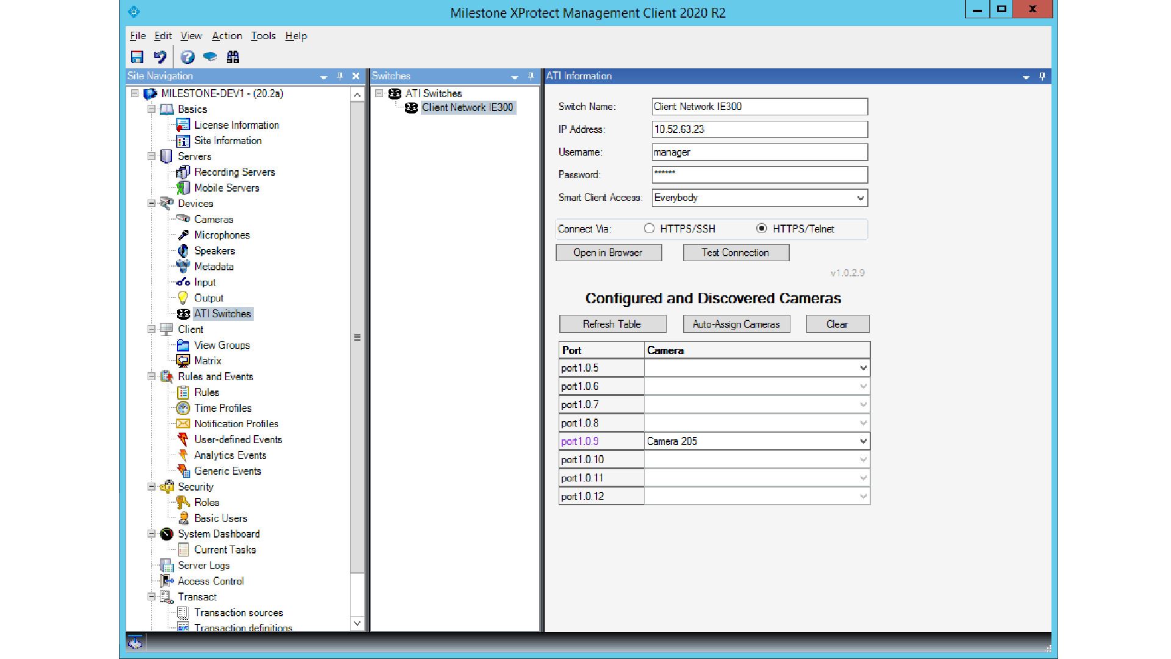This screenshot has height=659, width=1171.
Task: Select Current Tasks in tree
Action: 225,550
